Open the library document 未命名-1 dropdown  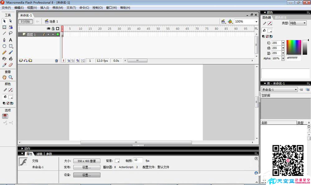[280, 90]
